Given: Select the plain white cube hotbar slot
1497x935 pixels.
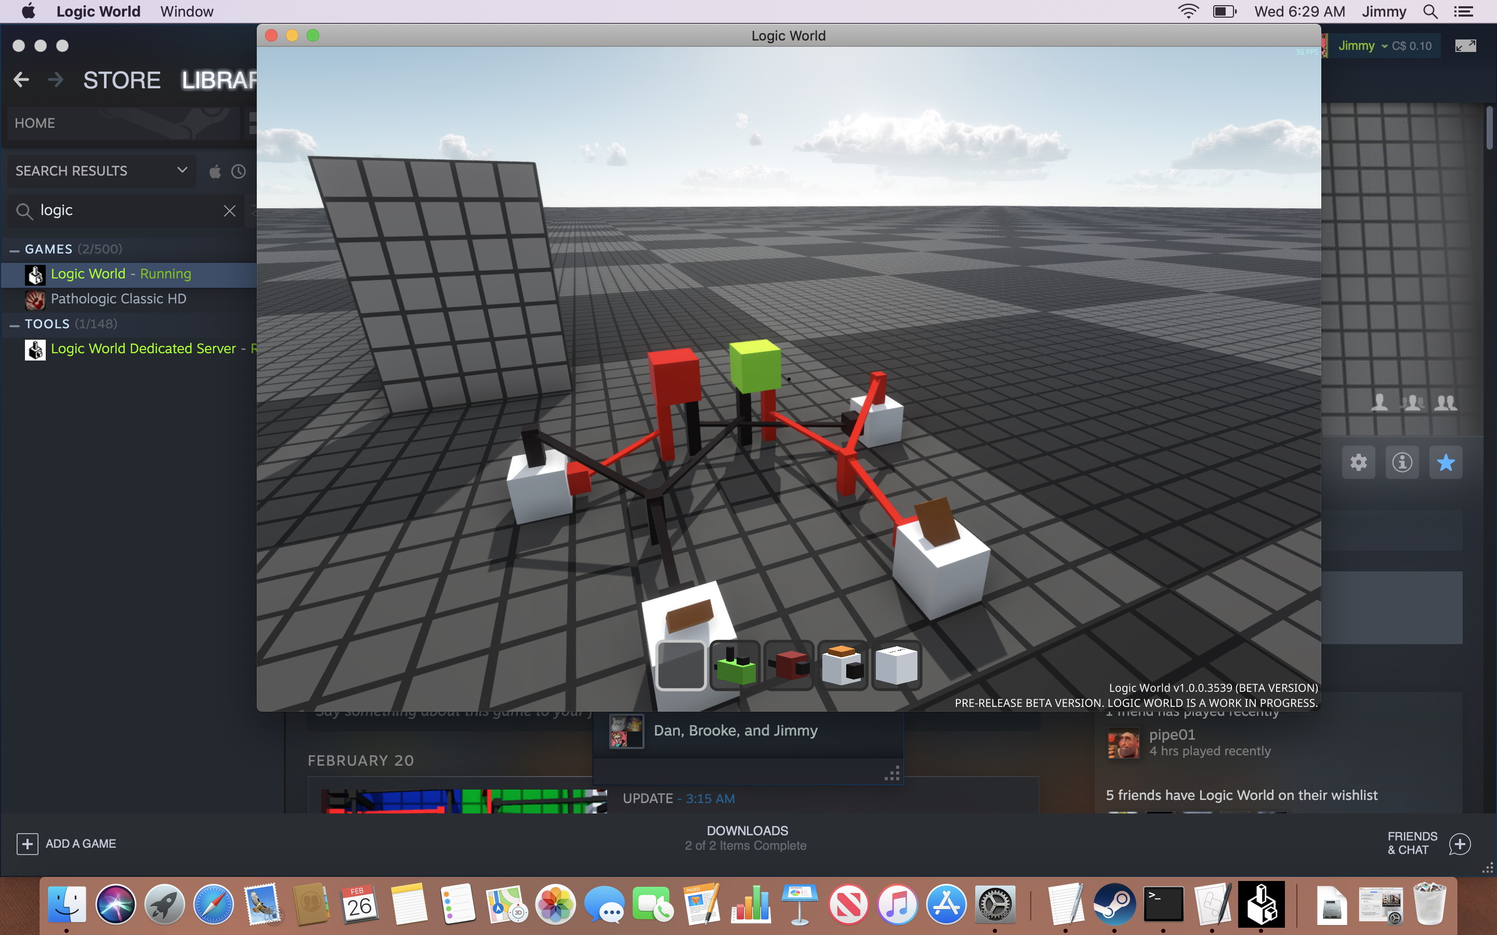Looking at the screenshot, I should click(896, 665).
